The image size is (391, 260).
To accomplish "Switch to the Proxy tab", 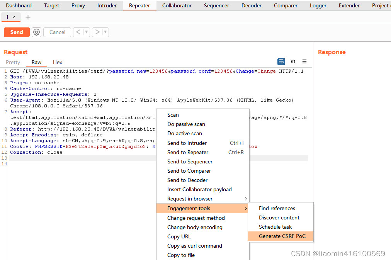I will tap(78, 5).
